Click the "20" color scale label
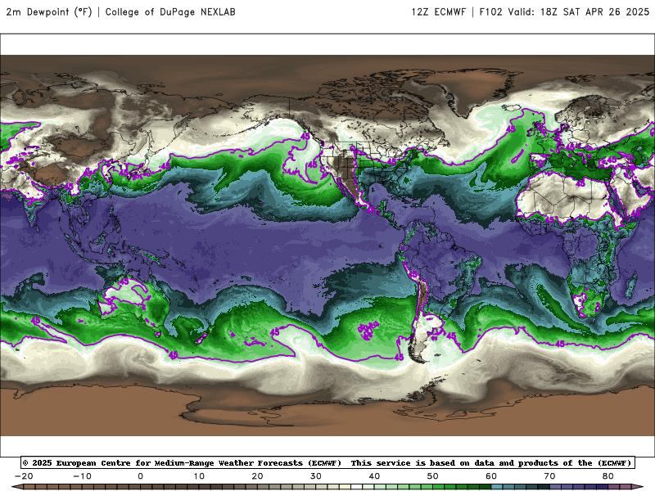 [257, 476]
